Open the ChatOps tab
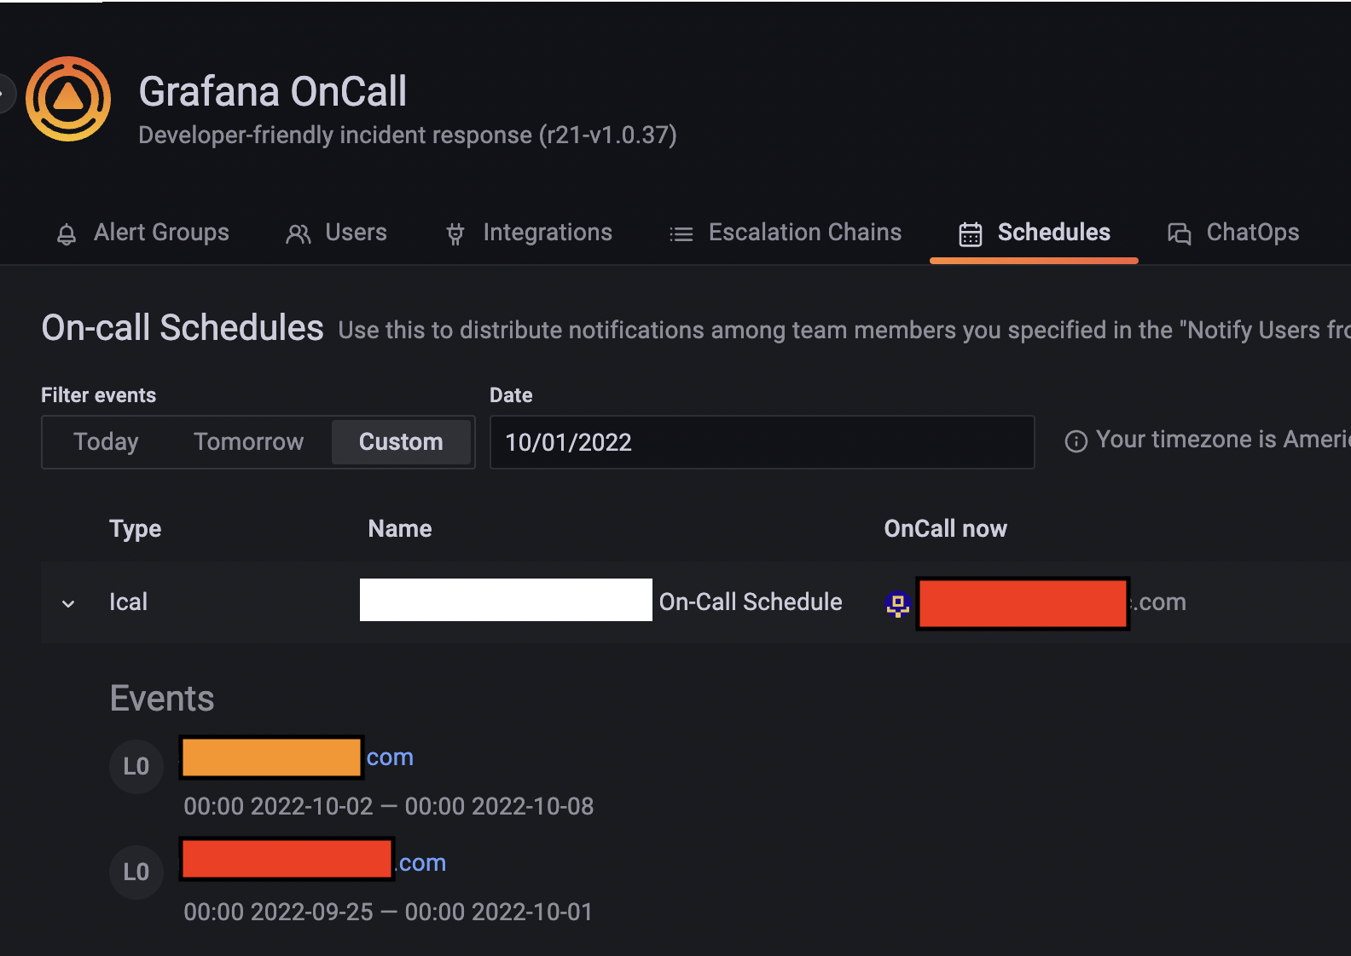The height and width of the screenshot is (956, 1351). (1252, 232)
